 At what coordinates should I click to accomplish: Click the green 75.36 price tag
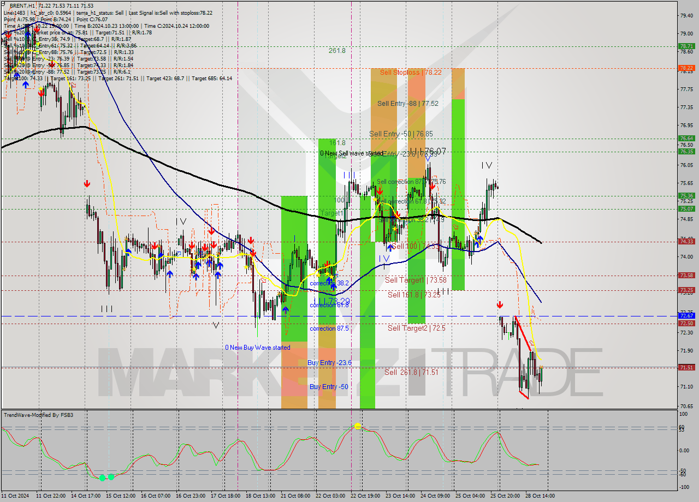click(x=686, y=195)
